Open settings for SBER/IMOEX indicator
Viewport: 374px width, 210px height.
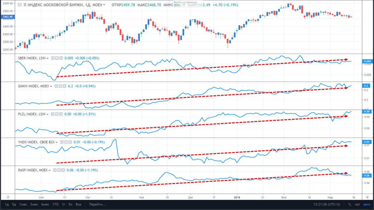[x=57, y=58]
